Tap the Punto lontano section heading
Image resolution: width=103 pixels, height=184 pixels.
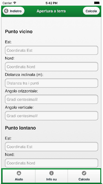click(20, 128)
